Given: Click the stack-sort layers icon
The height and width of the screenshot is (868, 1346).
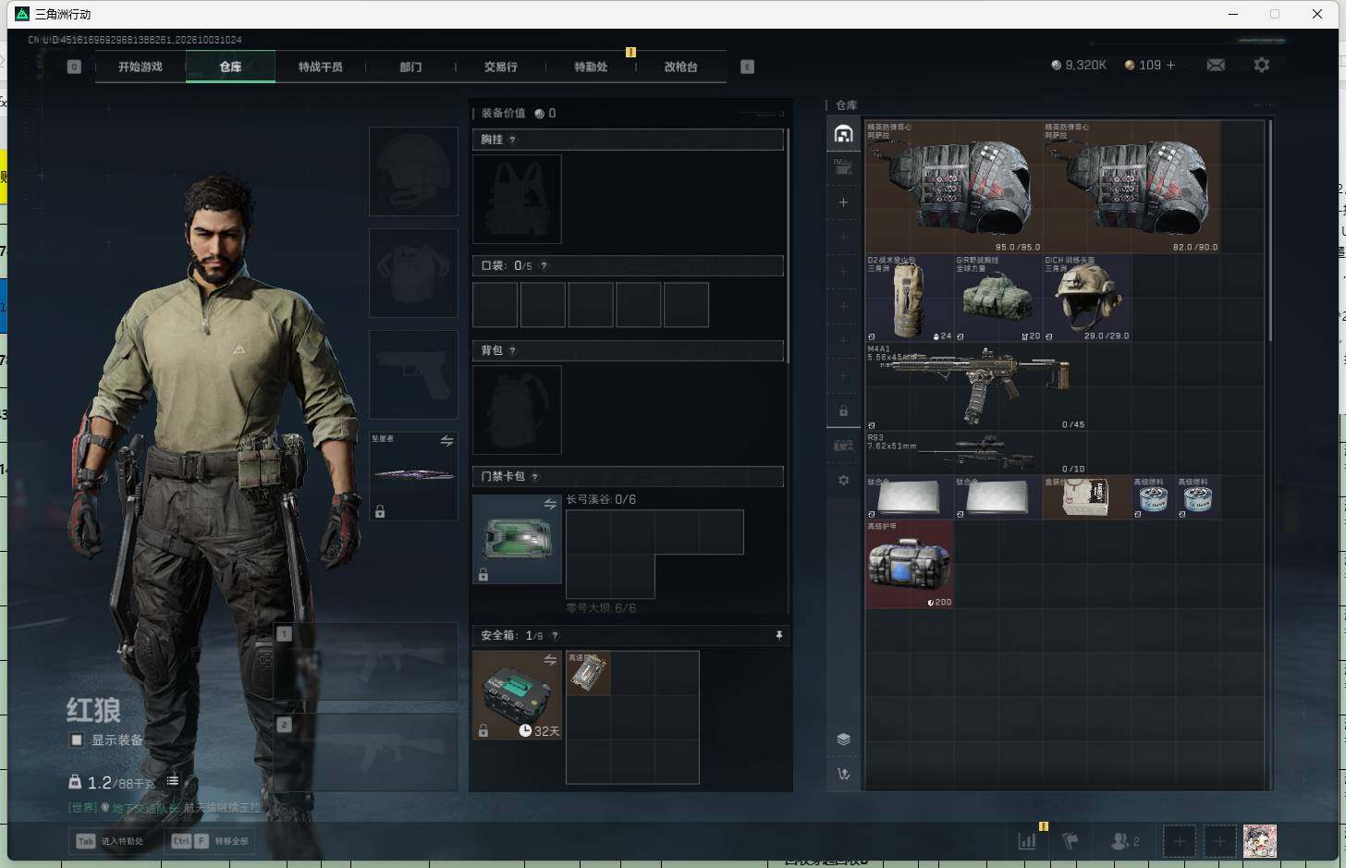Looking at the screenshot, I should point(843,739).
